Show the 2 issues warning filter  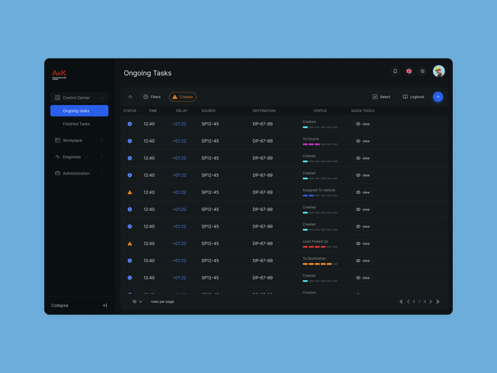[x=182, y=97]
